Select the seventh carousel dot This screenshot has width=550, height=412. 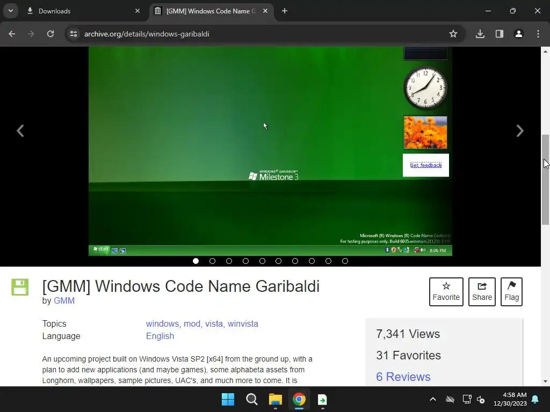click(295, 261)
